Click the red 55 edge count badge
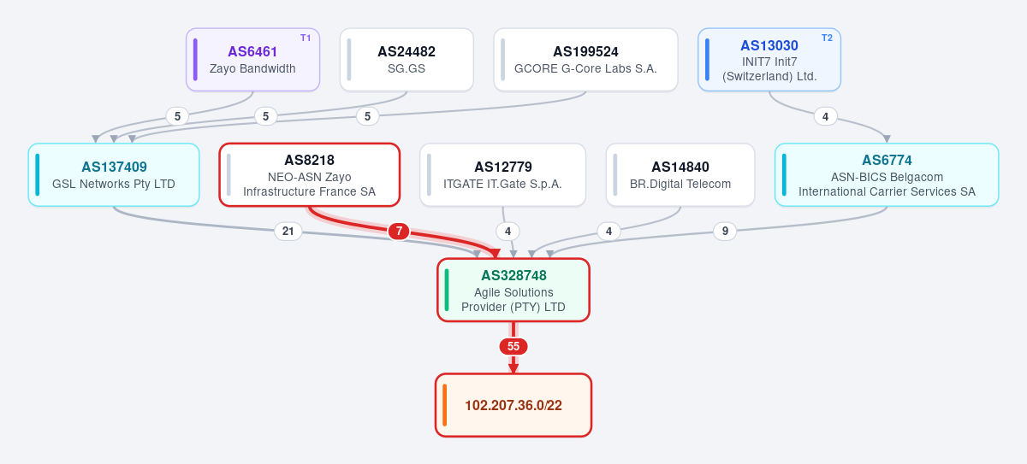 click(513, 346)
